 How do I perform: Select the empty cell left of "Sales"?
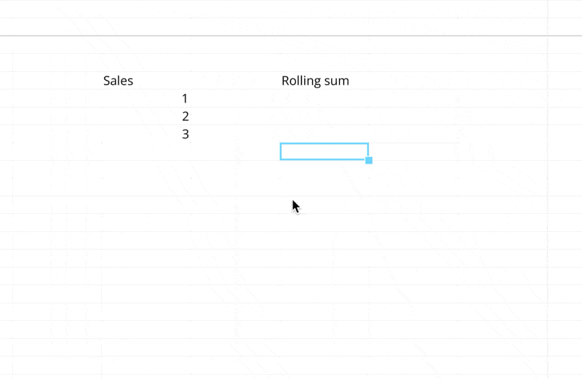coord(57,81)
